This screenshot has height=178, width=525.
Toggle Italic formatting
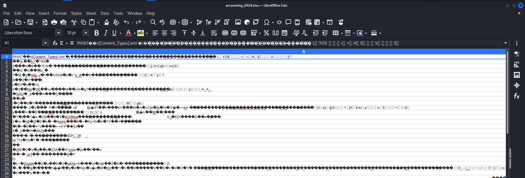coord(106,33)
